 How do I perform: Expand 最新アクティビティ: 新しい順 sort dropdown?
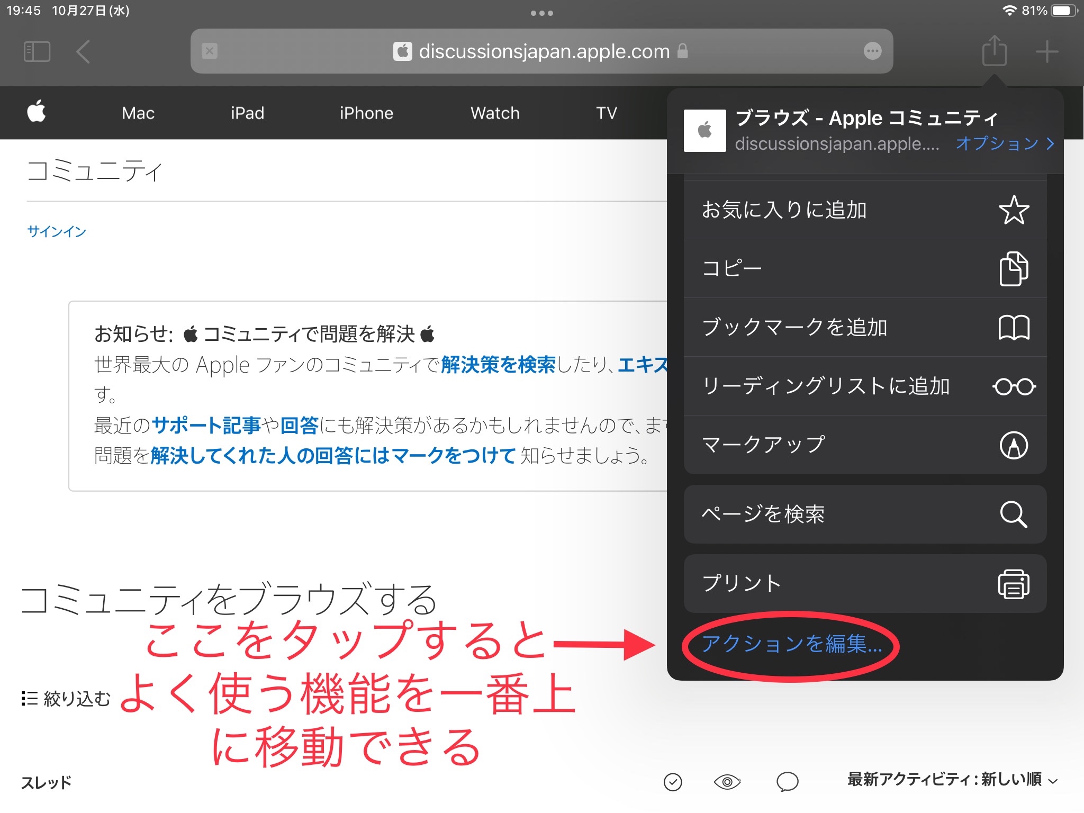tap(952, 780)
